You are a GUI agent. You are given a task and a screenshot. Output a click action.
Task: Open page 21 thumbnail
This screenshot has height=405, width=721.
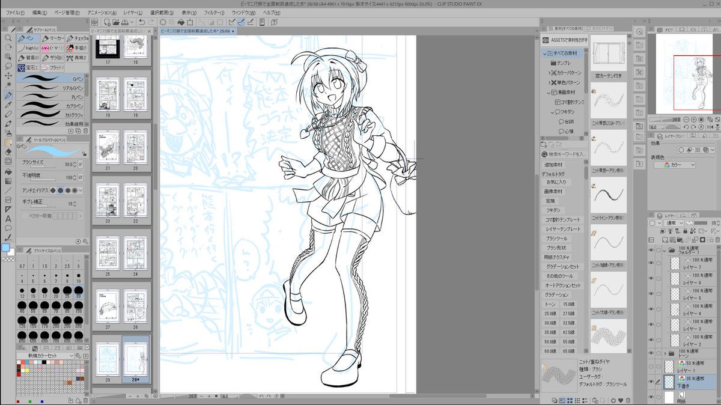coord(108,147)
